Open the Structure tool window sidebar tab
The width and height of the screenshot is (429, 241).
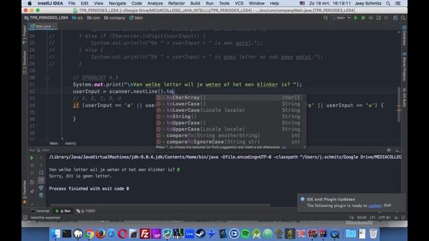click(x=24, y=62)
